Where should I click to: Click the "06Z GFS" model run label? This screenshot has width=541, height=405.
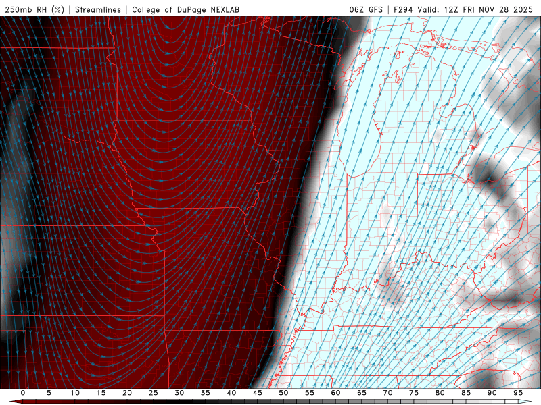point(366,9)
